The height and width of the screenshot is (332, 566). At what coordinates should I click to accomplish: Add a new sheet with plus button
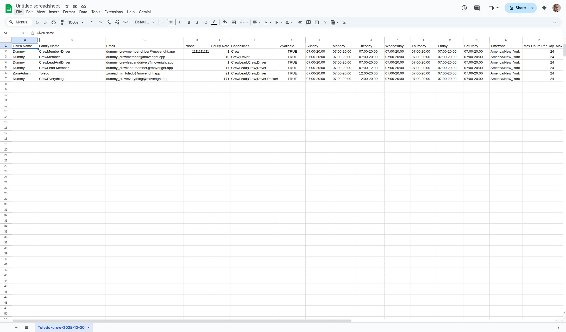[16, 328]
